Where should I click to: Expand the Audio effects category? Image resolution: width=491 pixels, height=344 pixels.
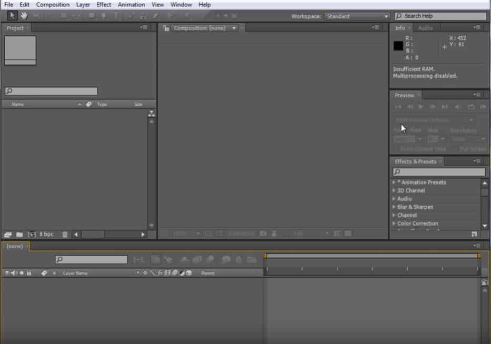pos(394,198)
